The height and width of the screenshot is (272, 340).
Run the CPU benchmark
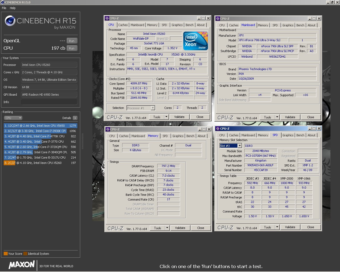(x=72, y=48)
